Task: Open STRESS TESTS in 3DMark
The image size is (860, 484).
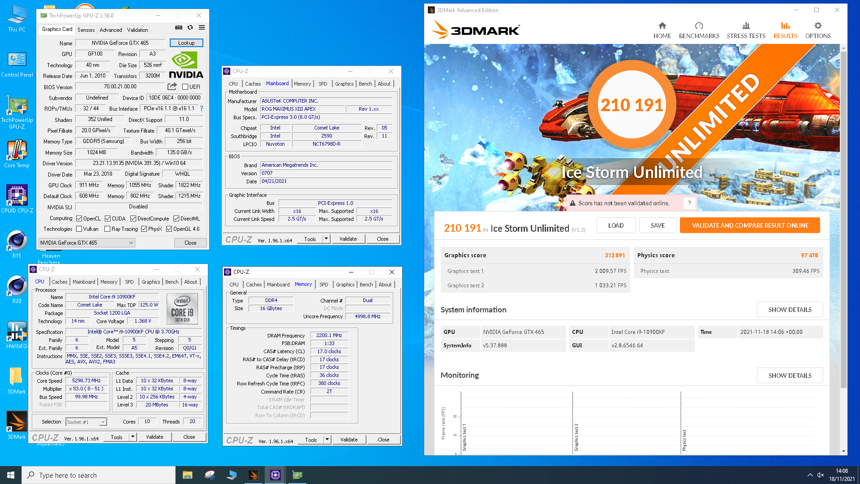Action: coord(746,30)
